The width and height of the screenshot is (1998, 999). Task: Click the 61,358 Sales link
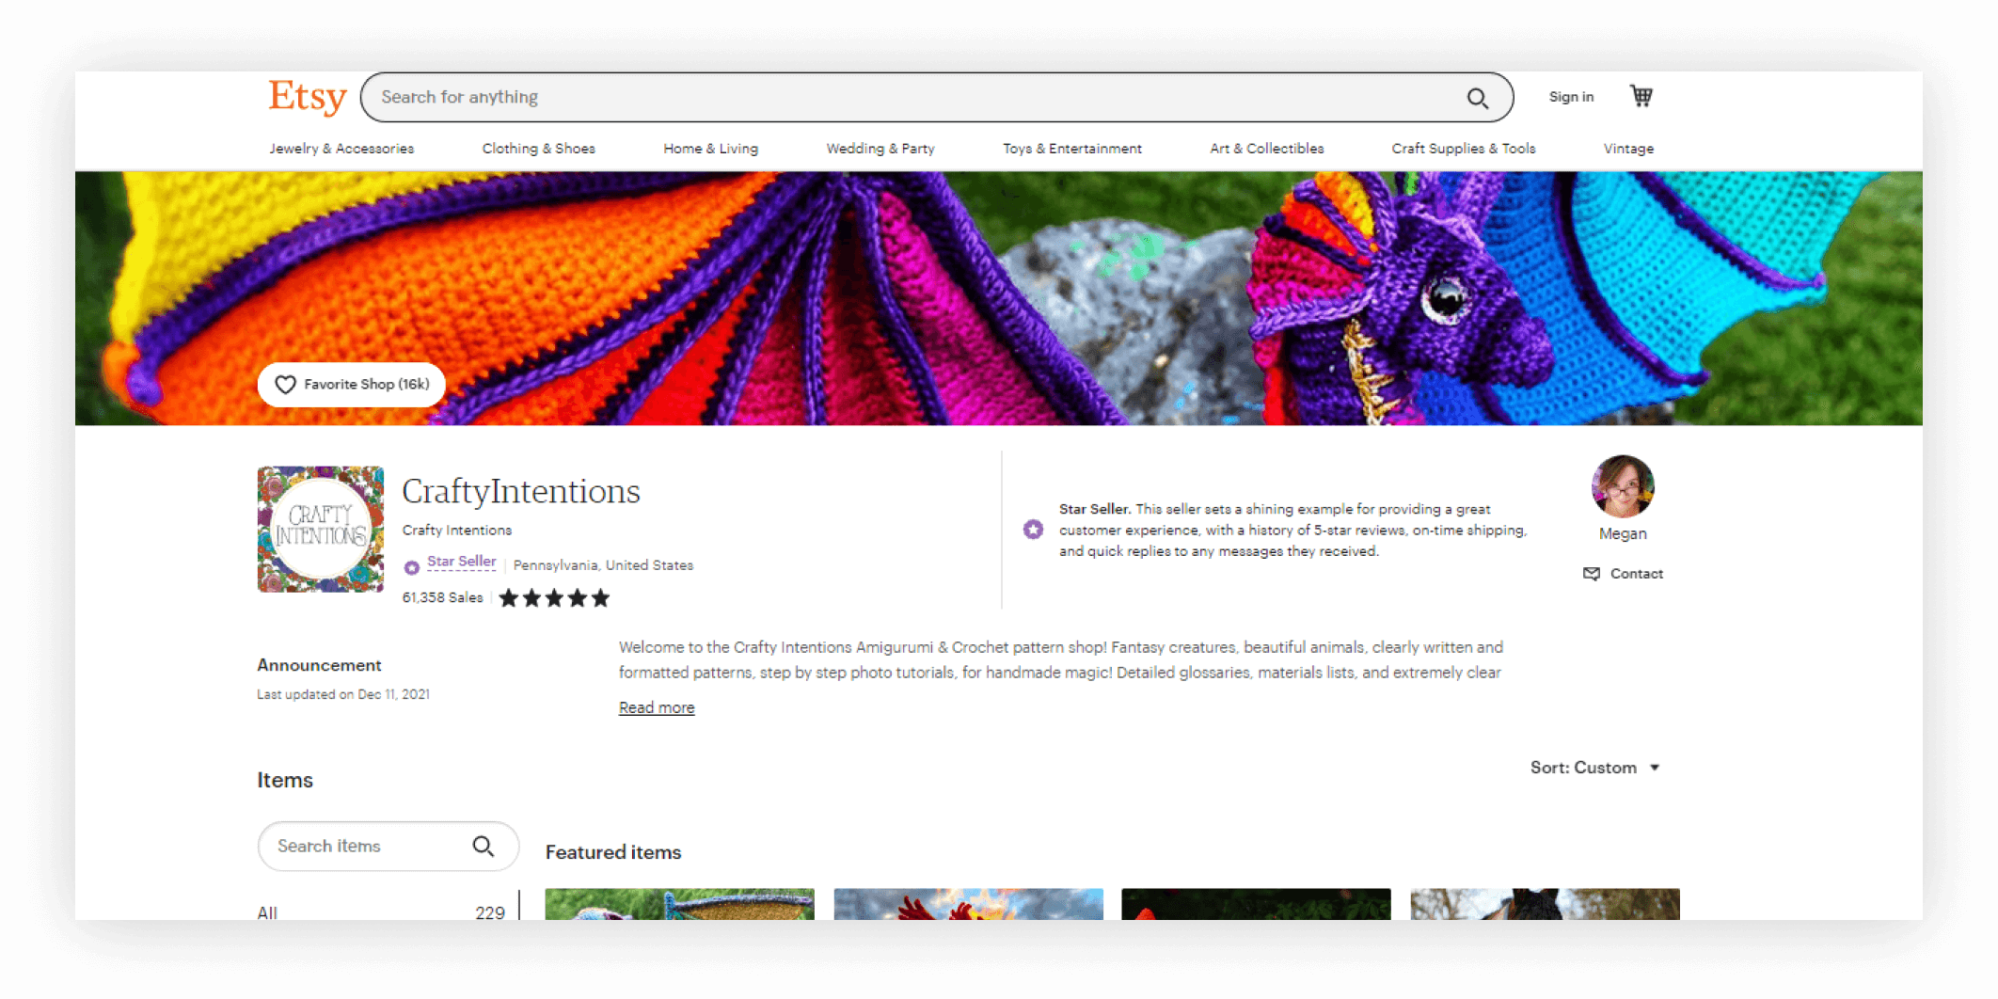[442, 597]
